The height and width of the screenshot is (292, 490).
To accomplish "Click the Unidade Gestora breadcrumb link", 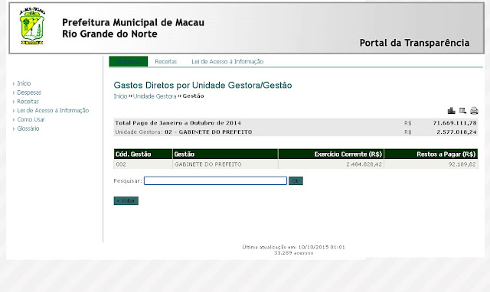I will (x=155, y=96).
